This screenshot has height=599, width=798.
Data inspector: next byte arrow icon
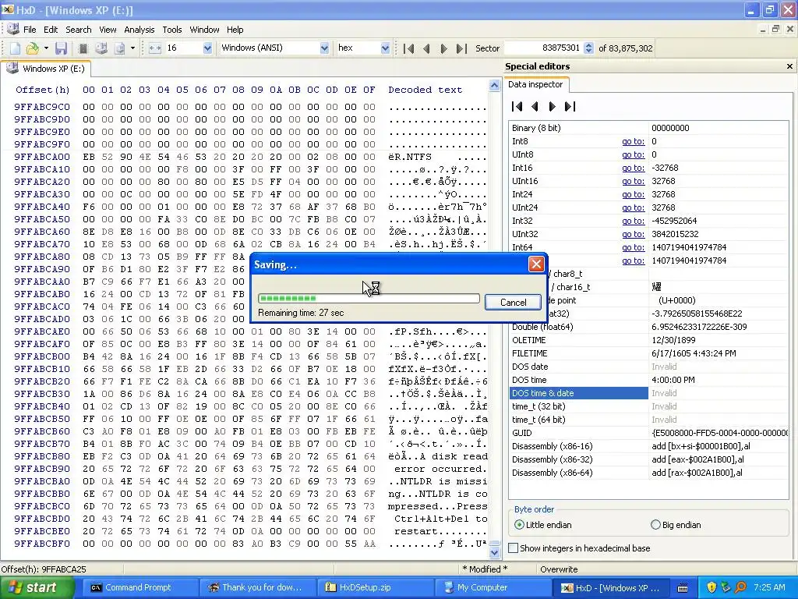(553, 106)
